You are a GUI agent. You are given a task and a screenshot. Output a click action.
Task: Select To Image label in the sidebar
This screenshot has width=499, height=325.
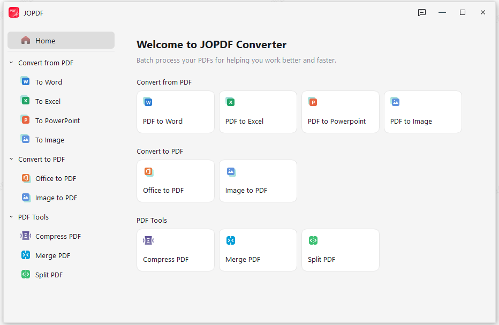50,140
